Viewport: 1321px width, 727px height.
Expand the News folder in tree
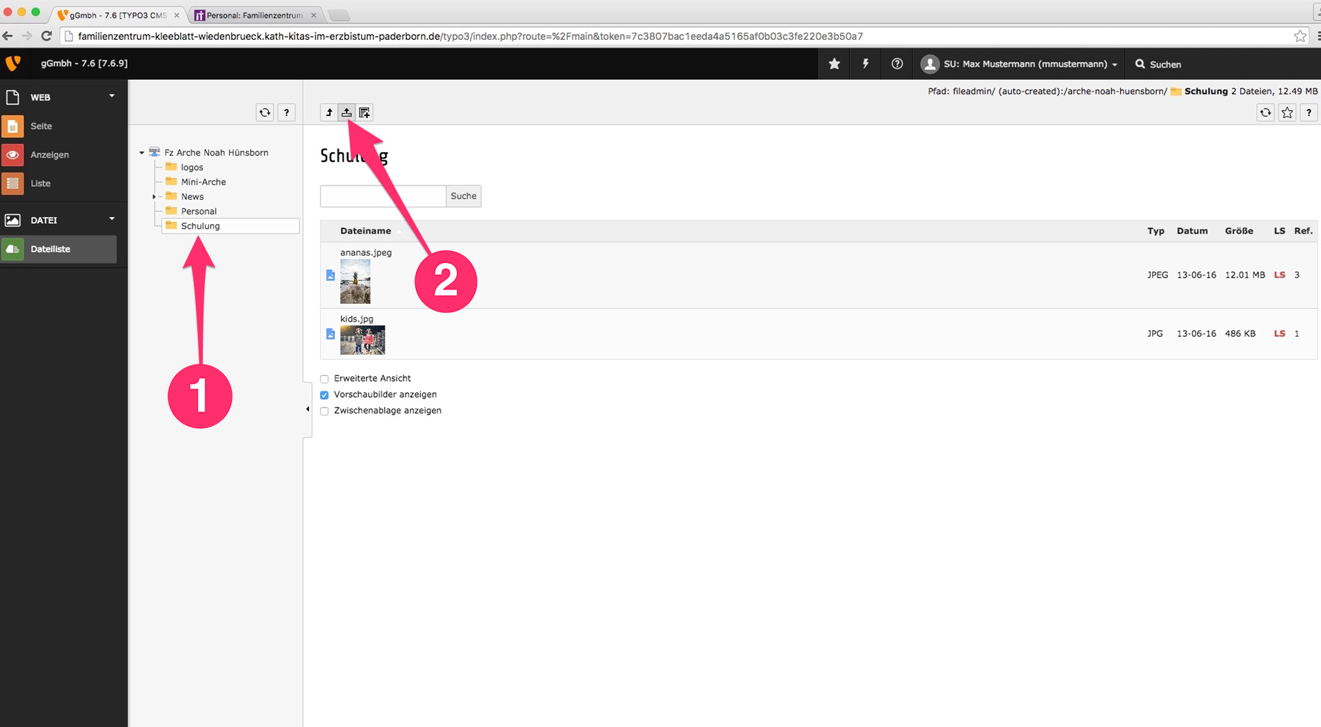click(x=154, y=197)
